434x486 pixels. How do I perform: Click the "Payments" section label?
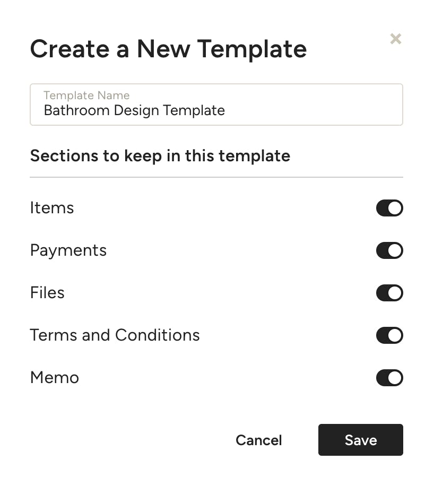68,250
